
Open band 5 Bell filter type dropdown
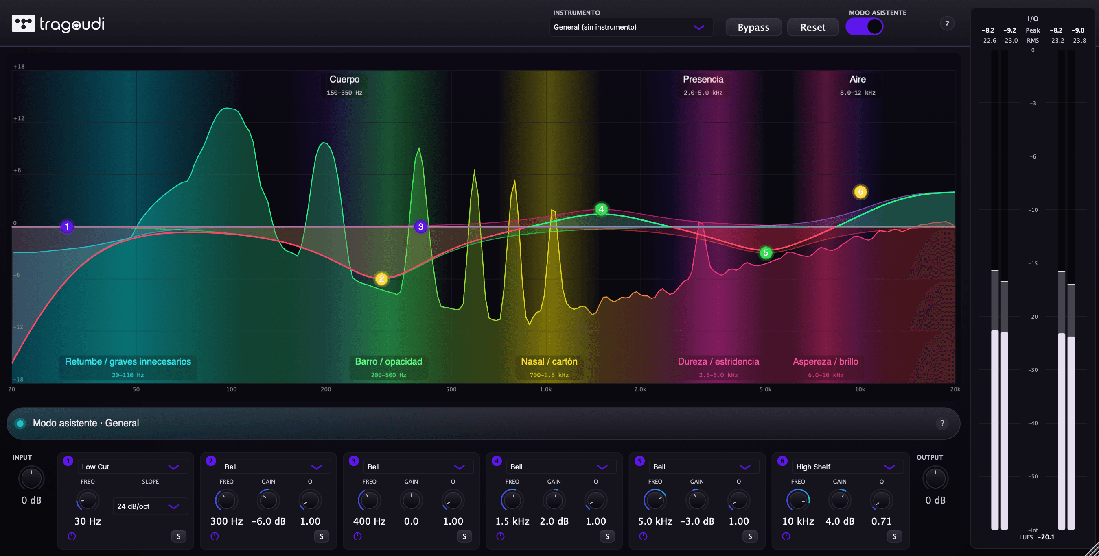(x=704, y=467)
